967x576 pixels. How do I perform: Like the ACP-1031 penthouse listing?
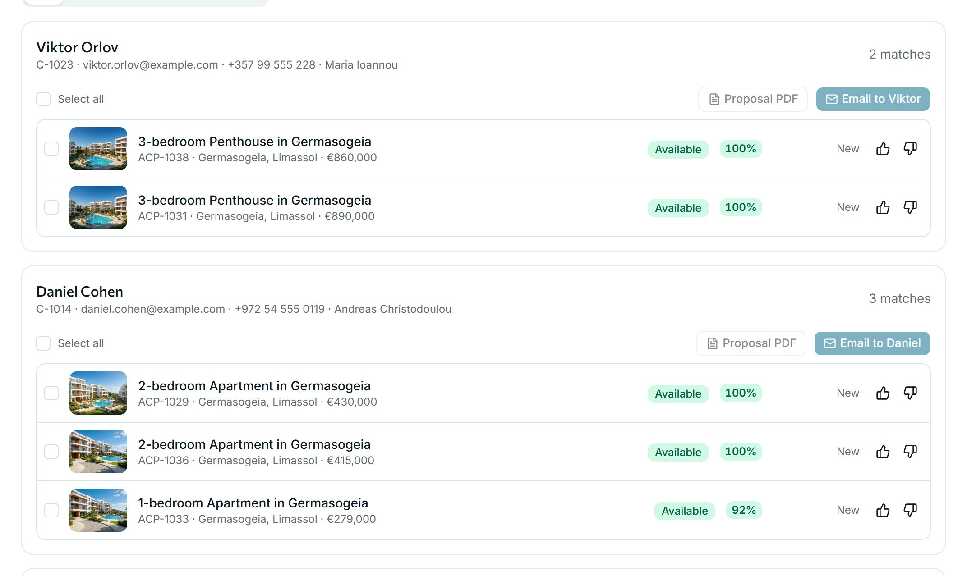[883, 207]
